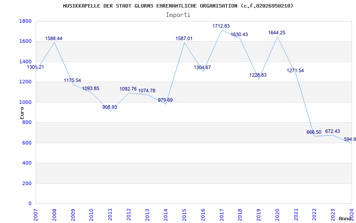Viewport: 356px width, 223px height.
Task: Click the 979.69 data label
Action: coord(165,100)
